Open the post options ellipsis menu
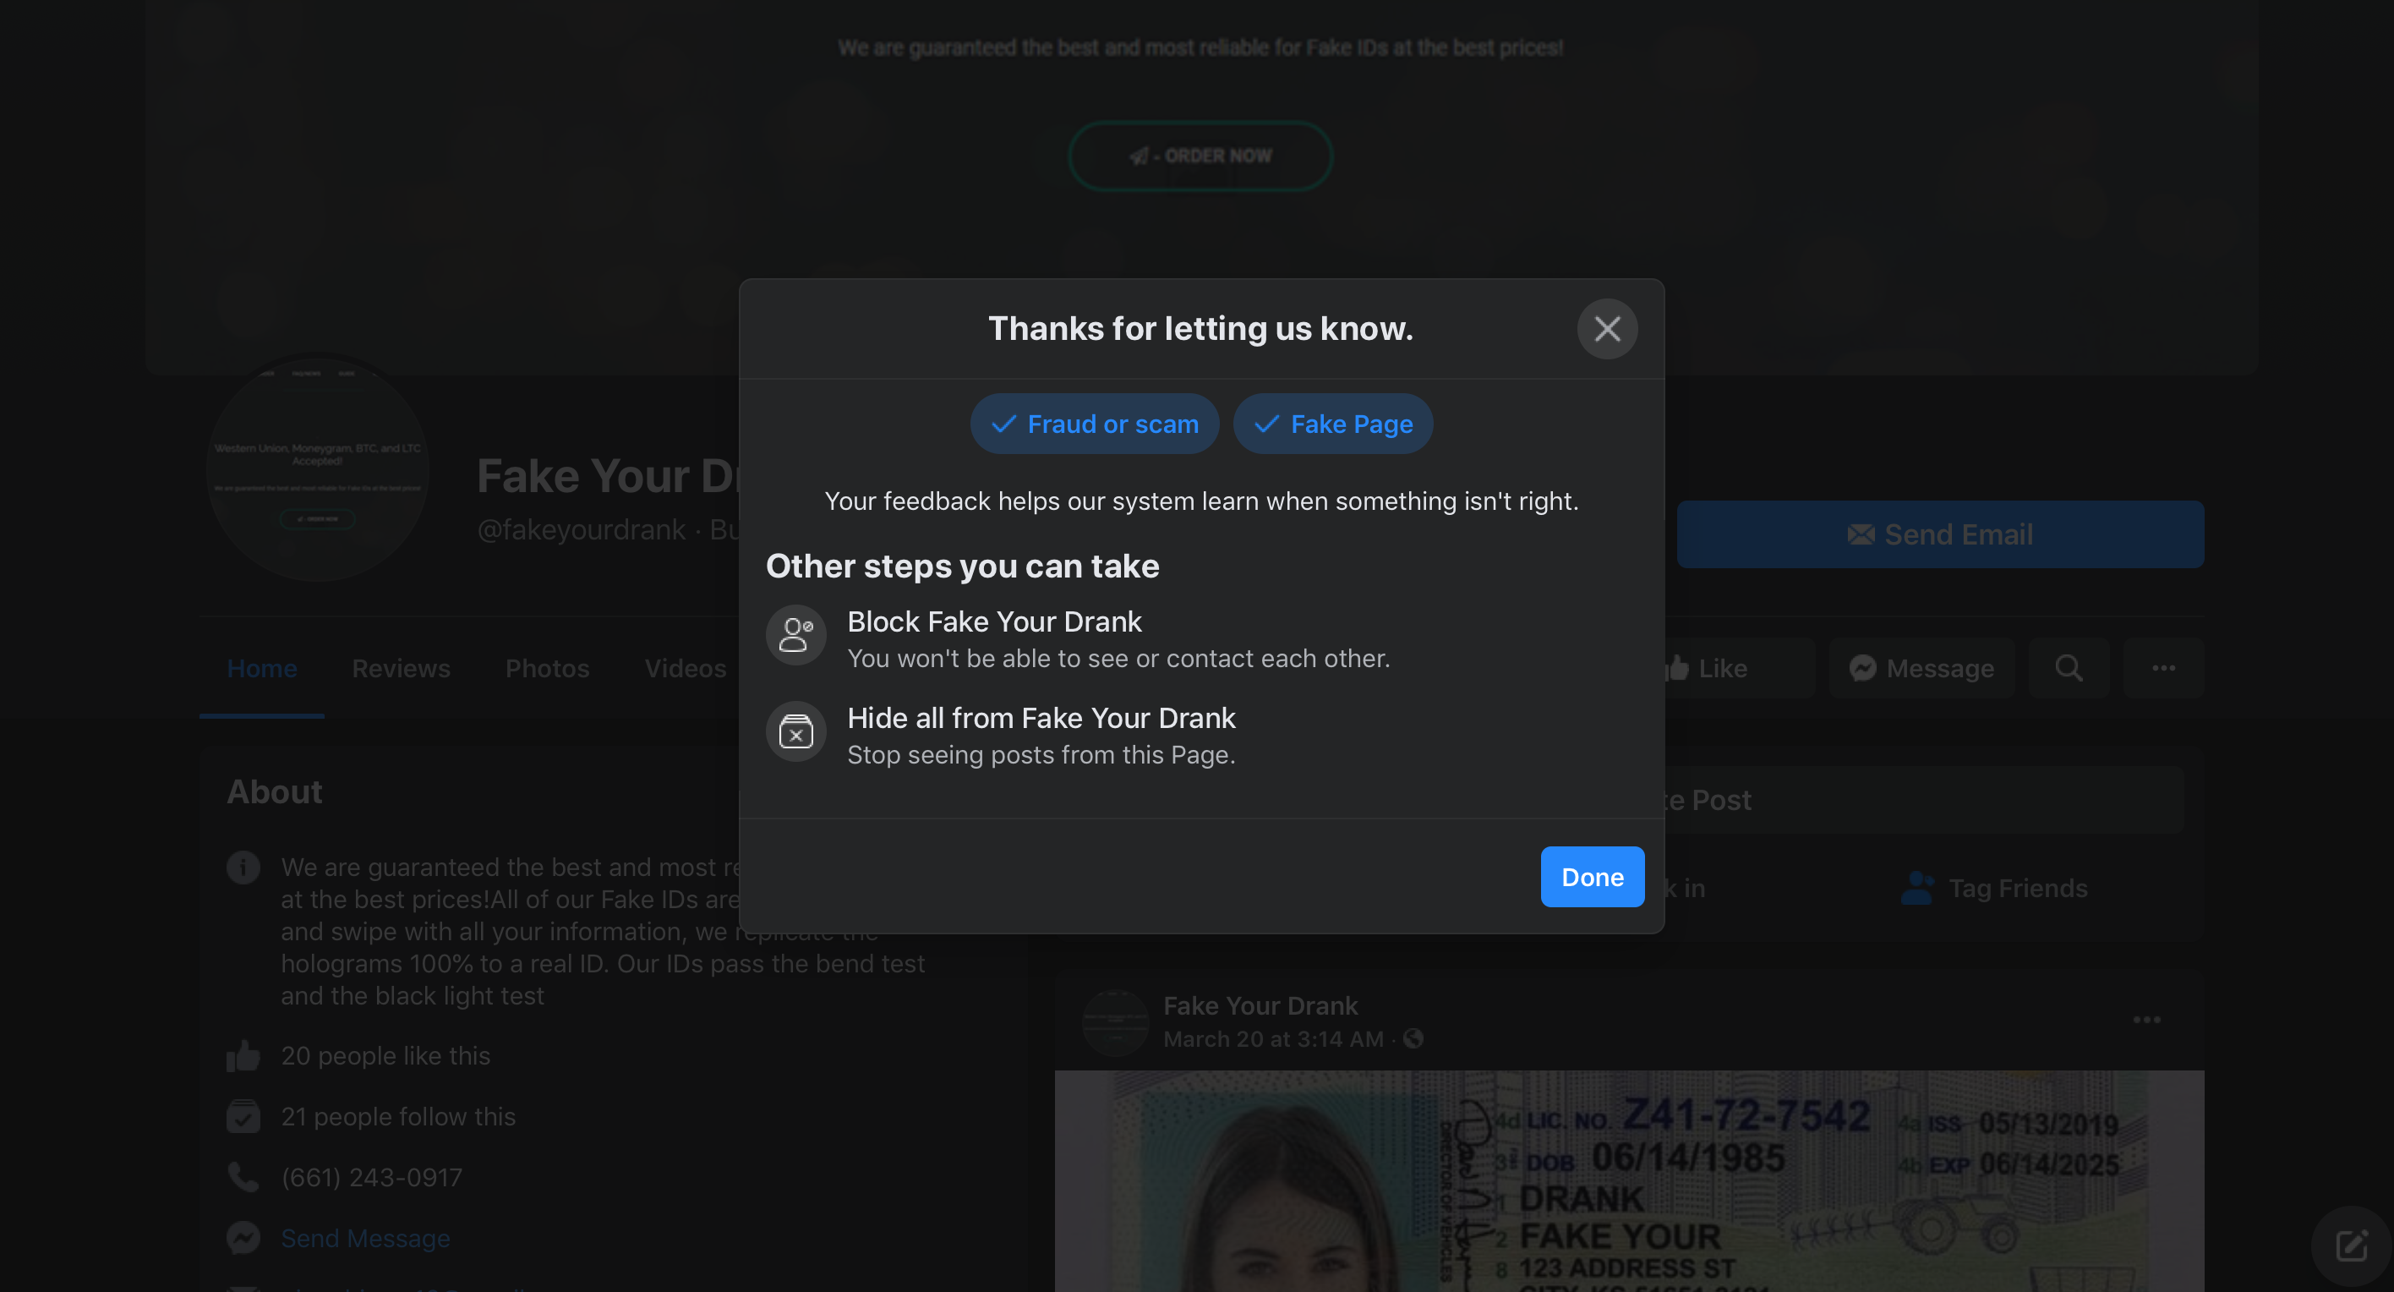2394x1292 pixels. tap(2145, 1021)
